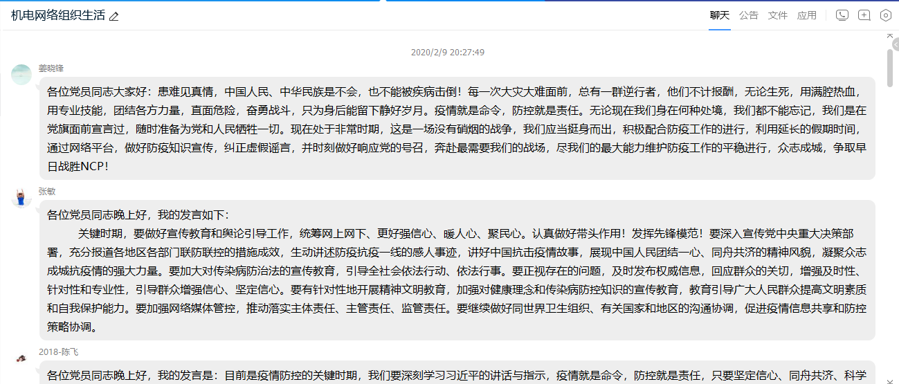Click sender name 姜晓锋

coord(51,68)
